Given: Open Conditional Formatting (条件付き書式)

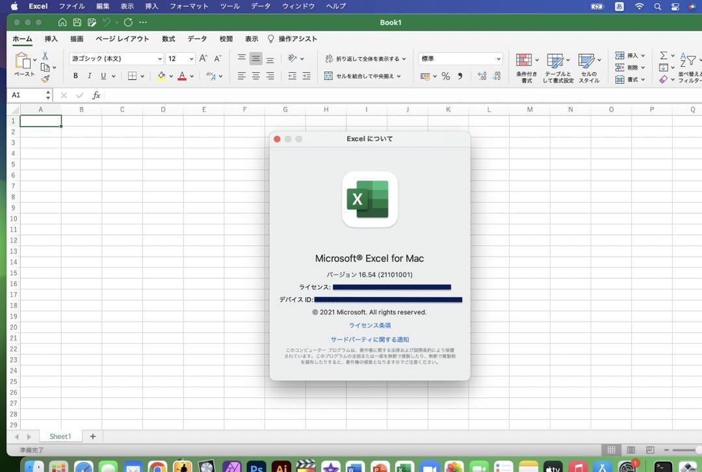Looking at the screenshot, I should 526,68.
